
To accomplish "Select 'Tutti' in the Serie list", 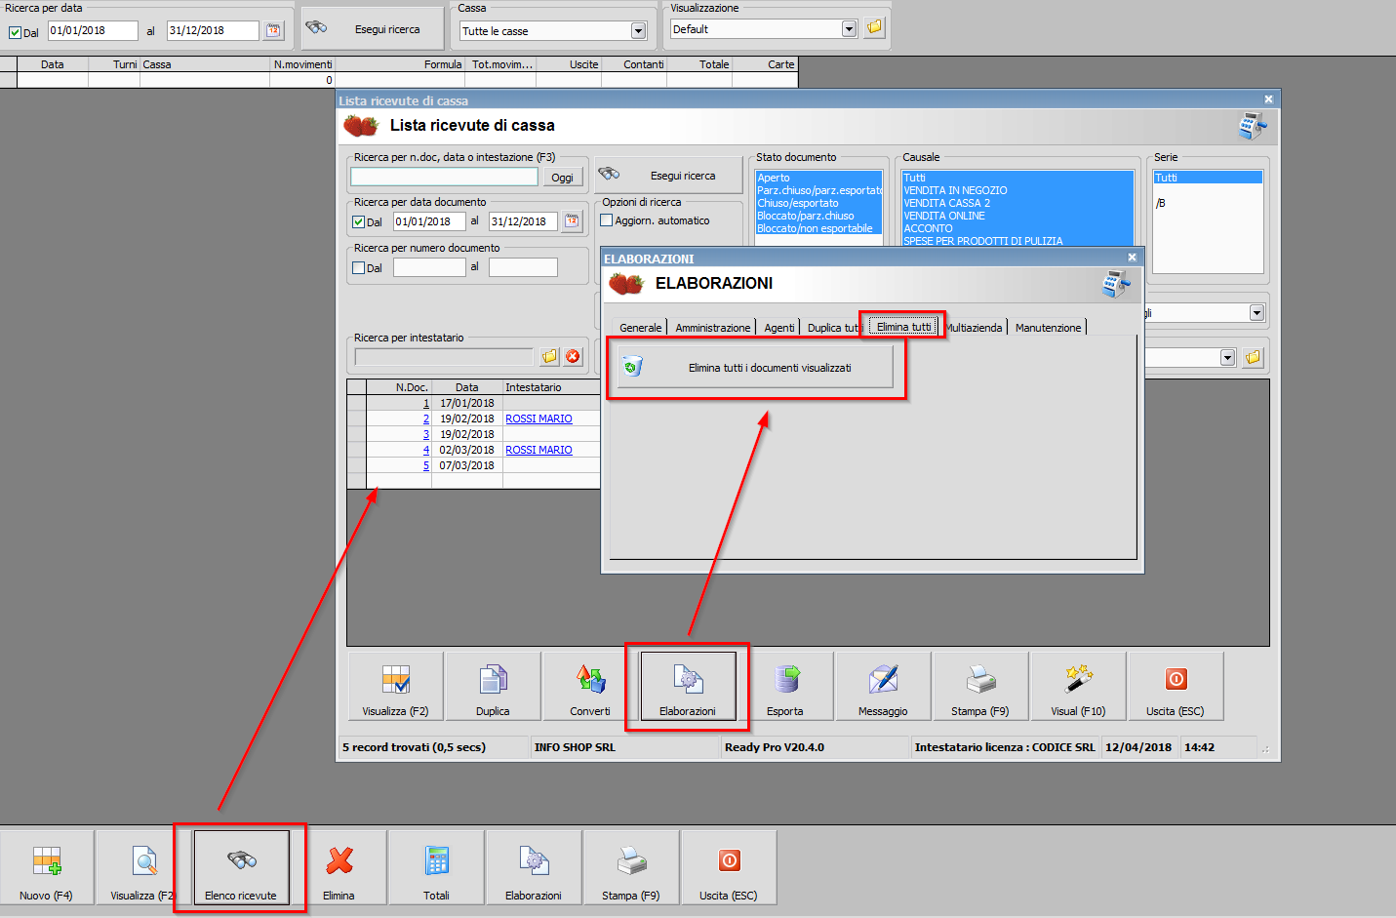I will [x=1208, y=178].
